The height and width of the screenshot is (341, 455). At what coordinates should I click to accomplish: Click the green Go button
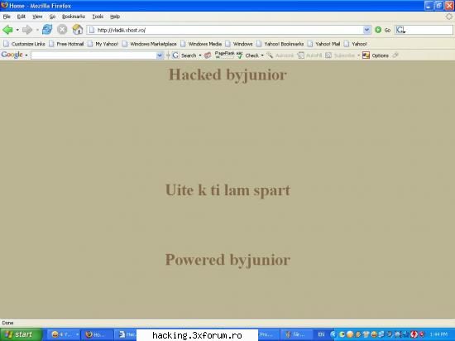(x=382, y=30)
